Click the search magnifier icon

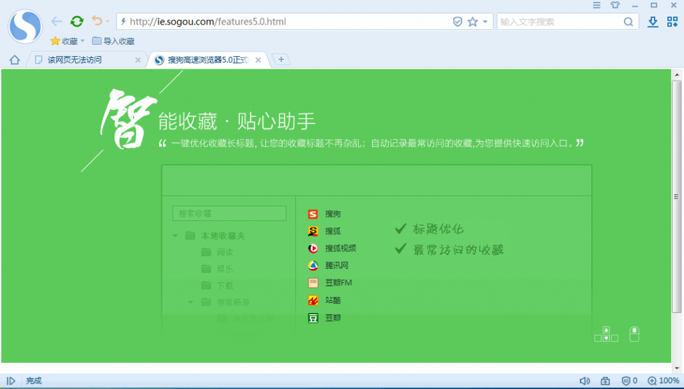click(629, 22)
